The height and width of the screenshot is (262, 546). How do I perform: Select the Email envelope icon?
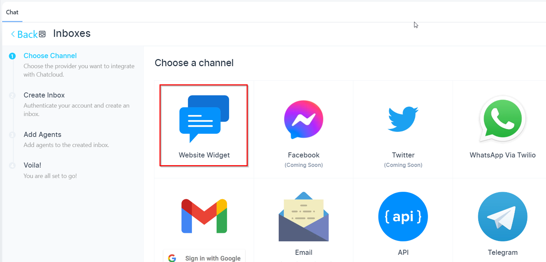pyautogui.click(x=304, y=217)
